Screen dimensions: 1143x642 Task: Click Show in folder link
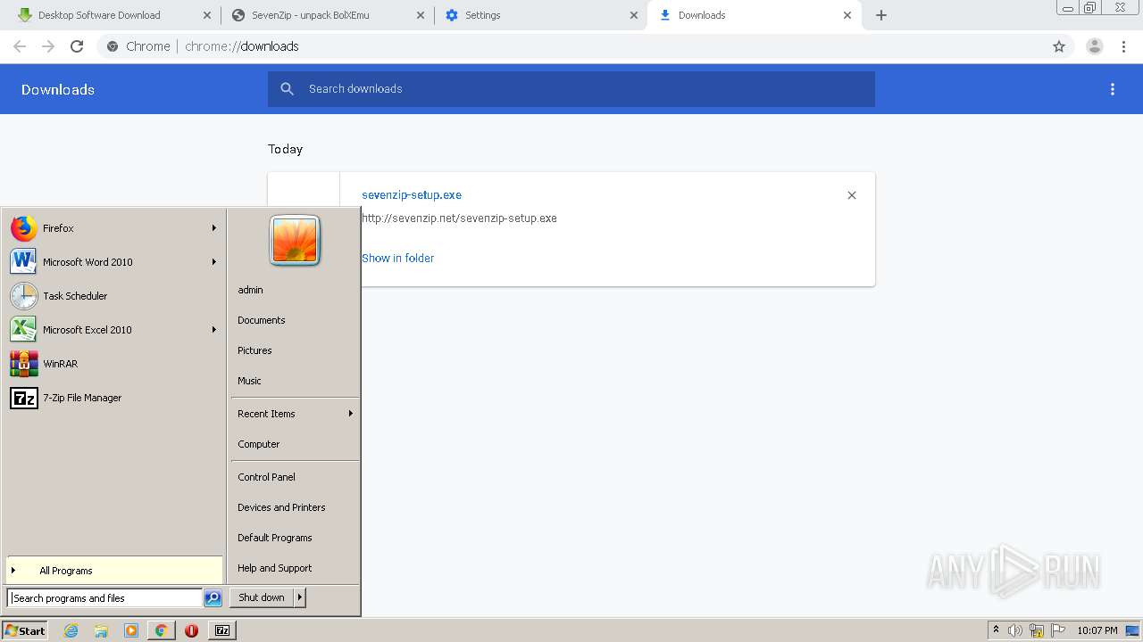coord(397,259)
